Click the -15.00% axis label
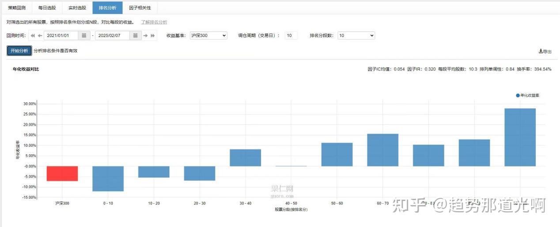560x227 pixels. (29, 197)
